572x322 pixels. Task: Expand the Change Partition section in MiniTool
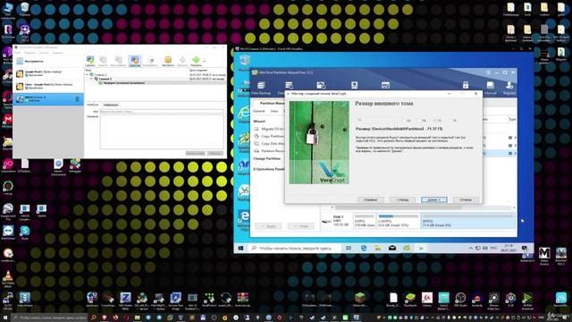pyautogui.click(x=267, y=159)
